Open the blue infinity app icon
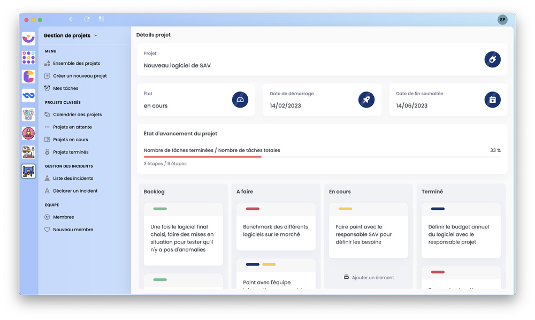Viewport: 535px width, 320px height. [x=28, y=95]
